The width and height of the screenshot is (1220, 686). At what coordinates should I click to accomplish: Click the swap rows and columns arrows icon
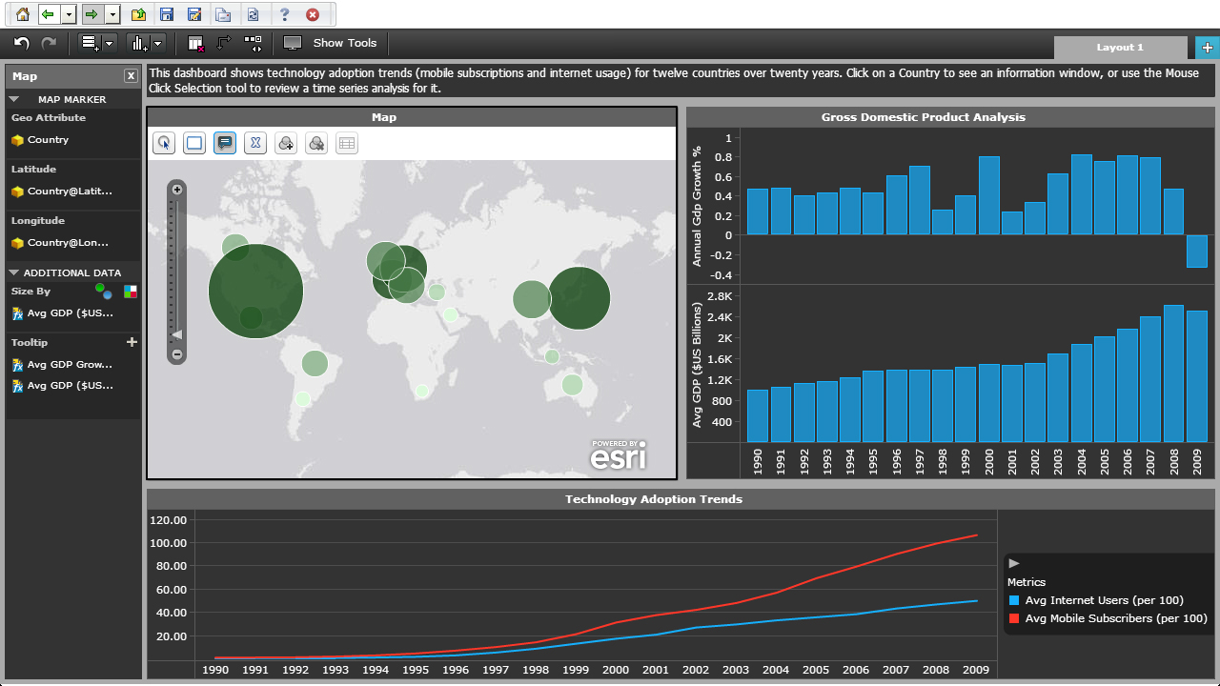224,43
